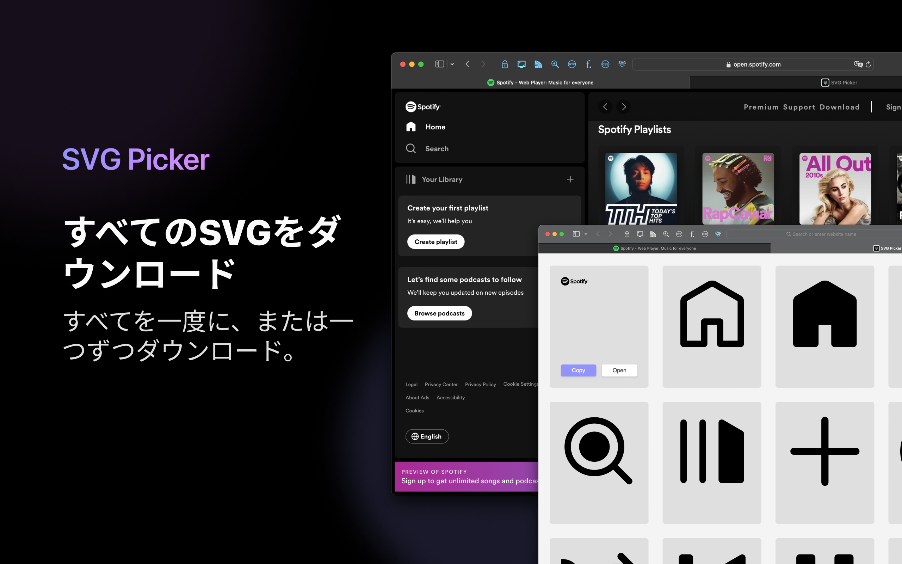Screen dimensions: 902x564
Task: Click the sunglasses face extension icon in back Safari toolbar
Action: pyautogui.click(x=572, y=64)
